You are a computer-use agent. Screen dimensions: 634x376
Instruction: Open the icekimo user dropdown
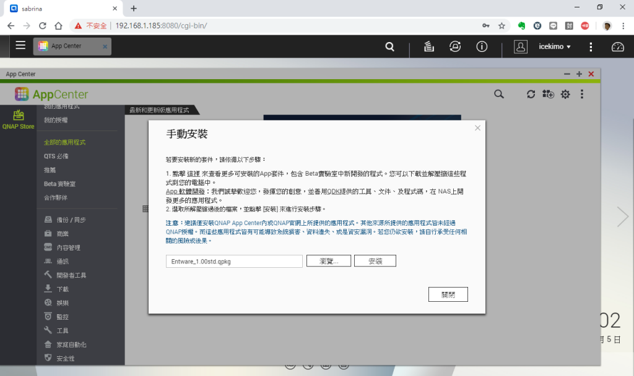(554, 46)
